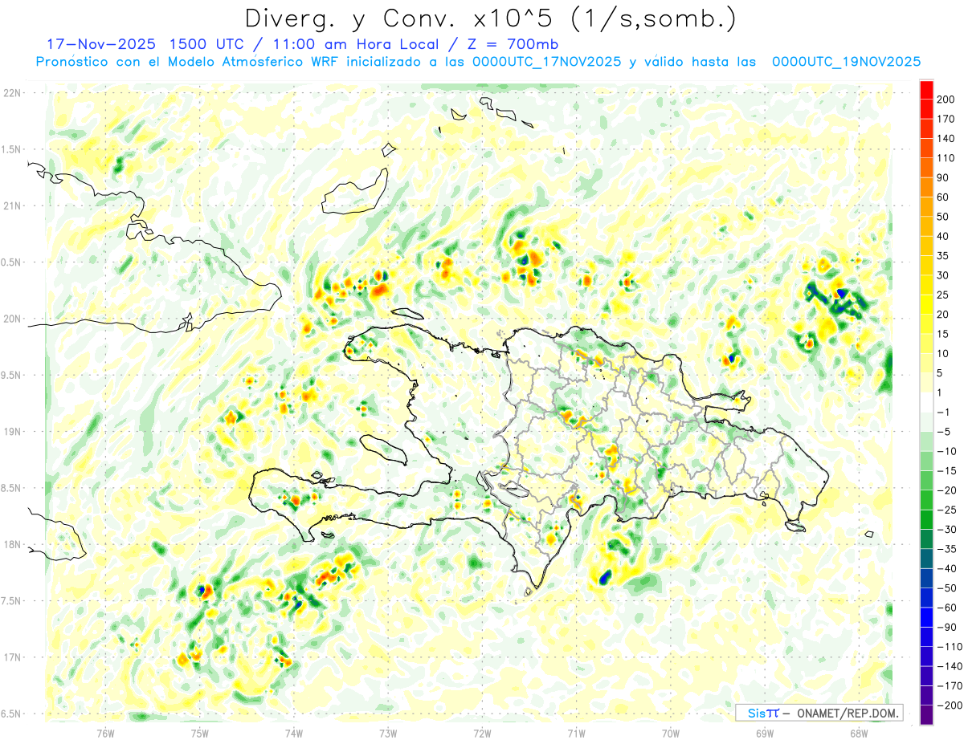
Task: Select the "73W" longitude axis label
Action: click(x=388, y=733)
